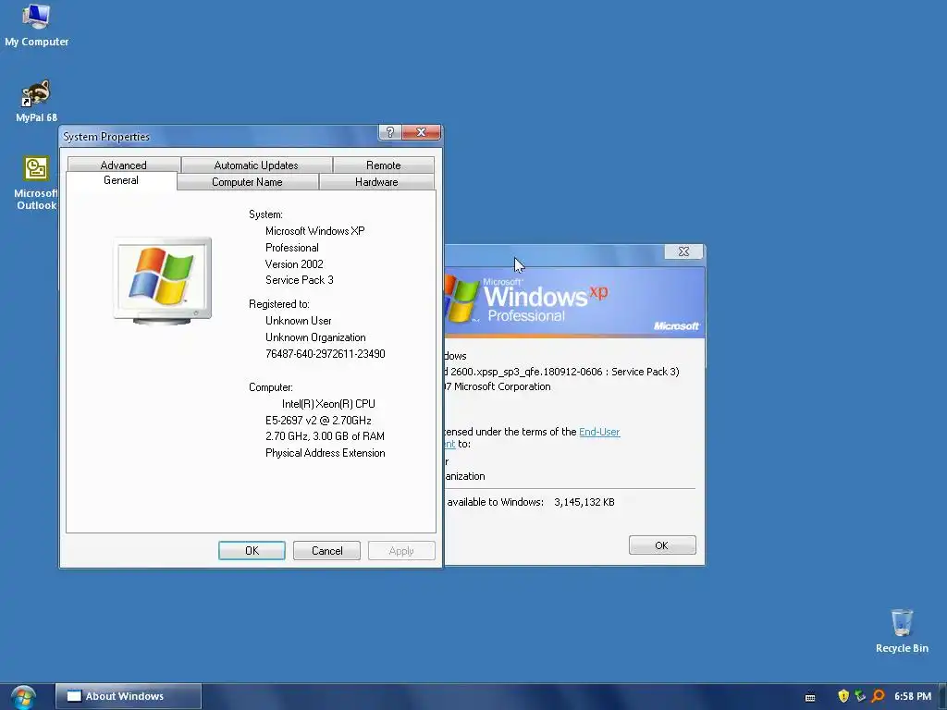This screenshot has height=710, width=947.
Task: Click the 'Registered to:' label
Action: click(x=279, y=304)
